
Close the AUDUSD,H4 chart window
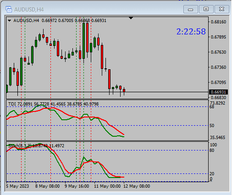(x=222, y=9)
